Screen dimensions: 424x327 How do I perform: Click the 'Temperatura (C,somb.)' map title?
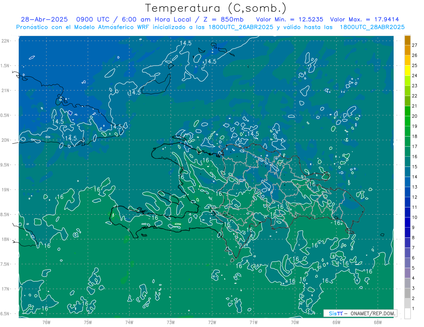[216, 8]
